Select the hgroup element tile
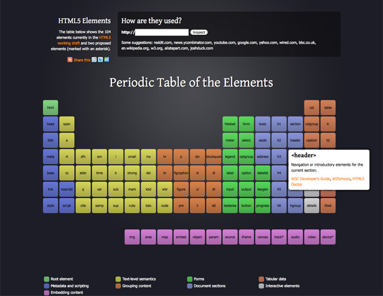 [295, 206]
